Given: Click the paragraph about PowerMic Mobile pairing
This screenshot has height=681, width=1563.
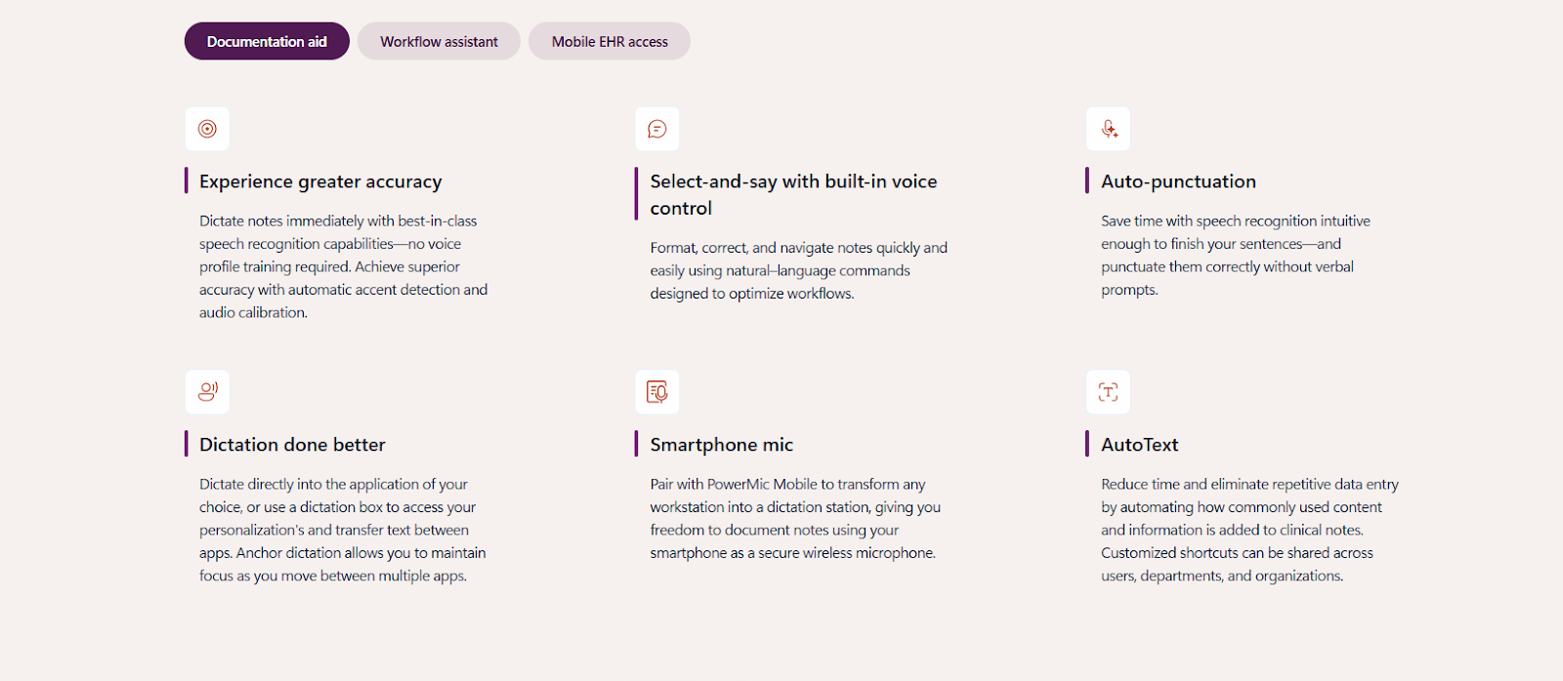Looking at the screenshot, I should pos(795,518).
